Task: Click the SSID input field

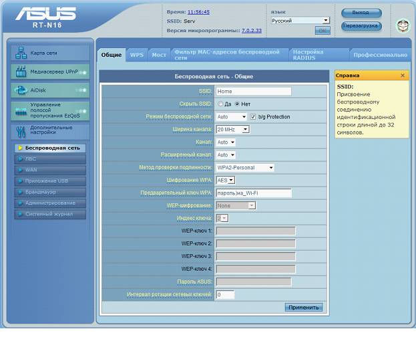Action: point(254,92)
